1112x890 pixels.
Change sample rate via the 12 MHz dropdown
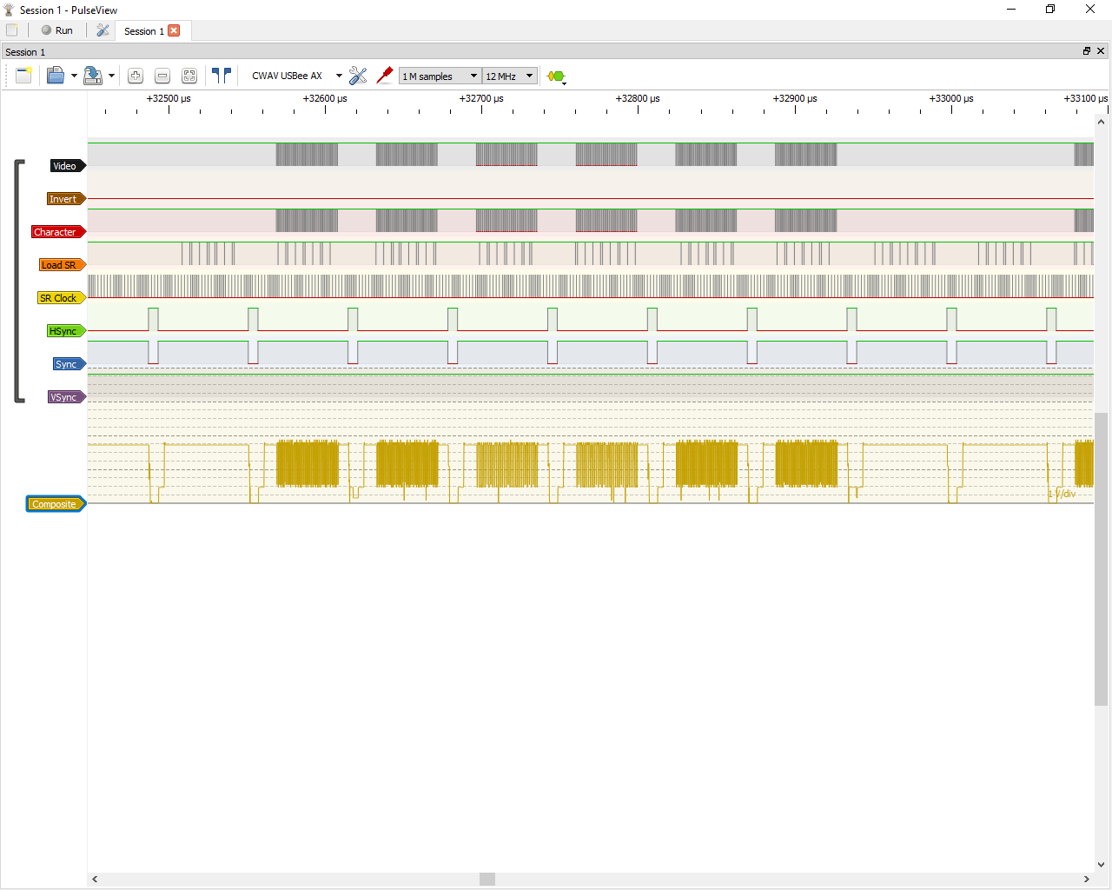(x=509, y=76)
